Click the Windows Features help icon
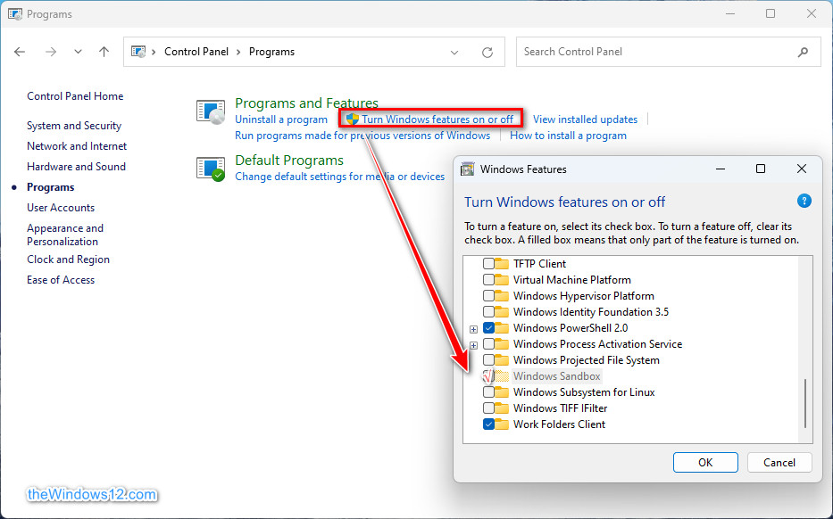Screen dimensions: 833x519 [x=804, y=202]
